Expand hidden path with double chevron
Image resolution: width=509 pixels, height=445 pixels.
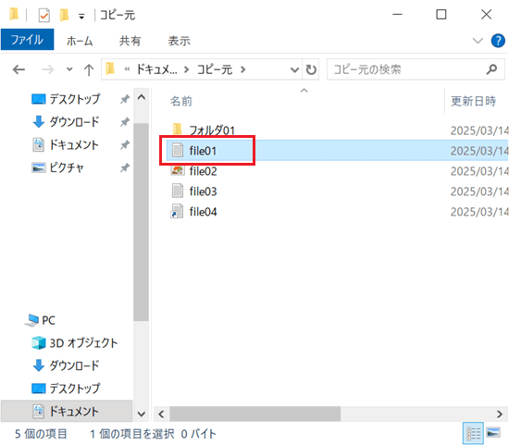pos(127,69)
